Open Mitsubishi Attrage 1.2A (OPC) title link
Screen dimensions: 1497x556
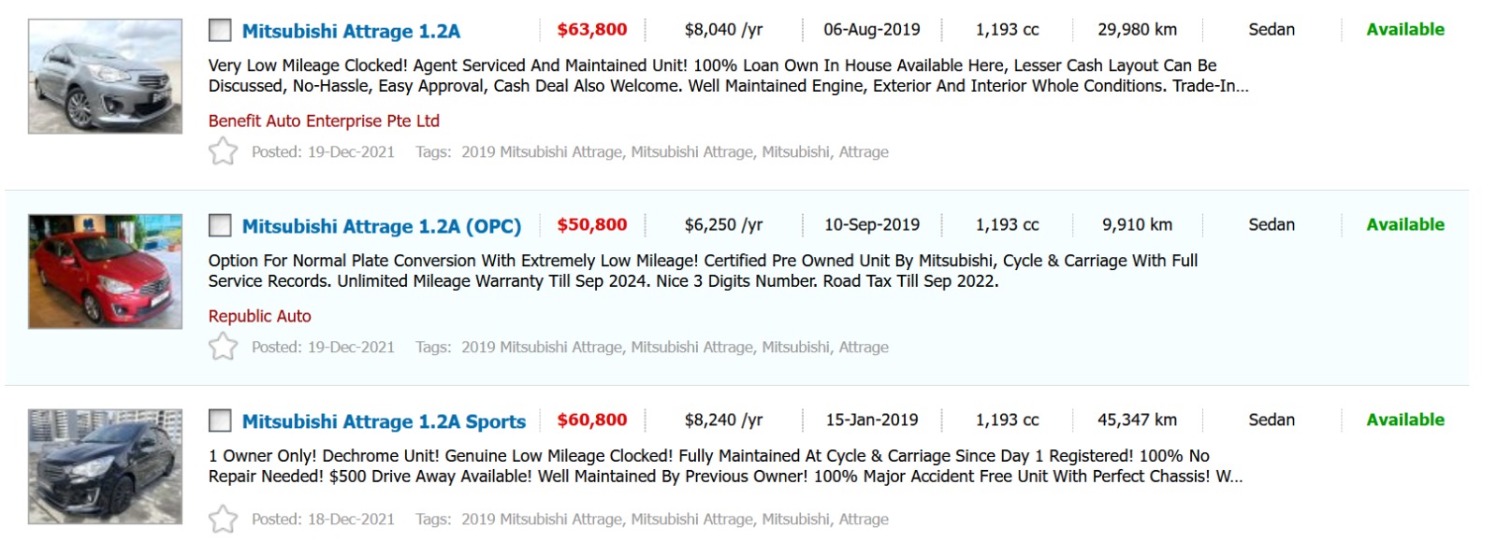pos(381,226)
